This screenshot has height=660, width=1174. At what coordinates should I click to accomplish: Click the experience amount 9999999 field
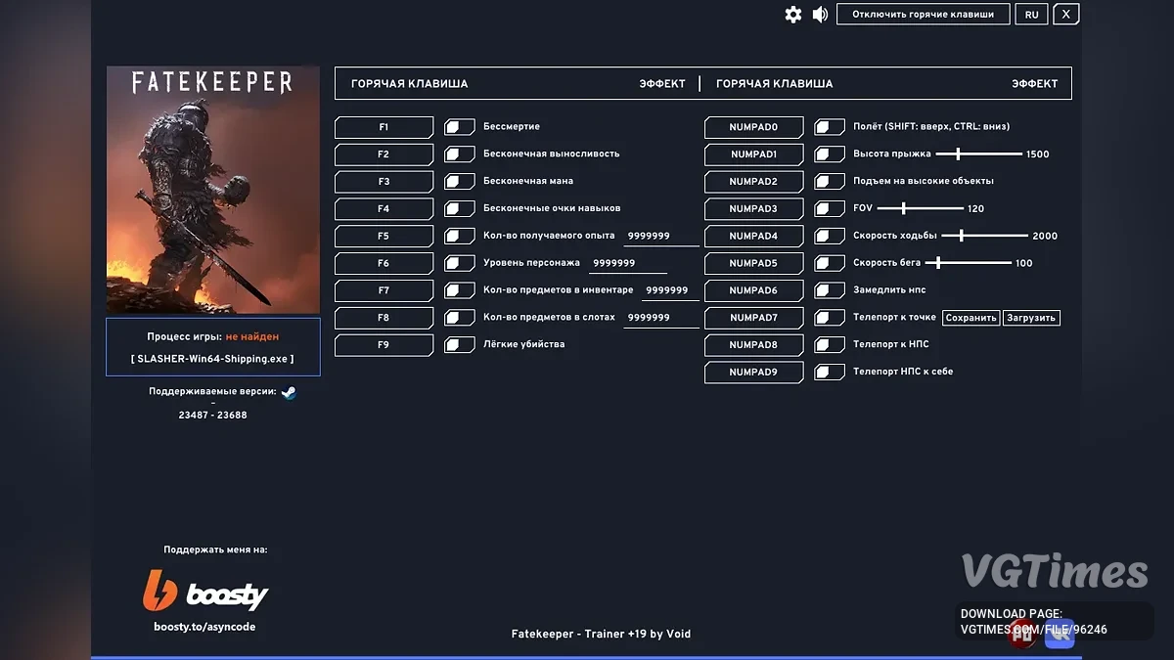(x=661, y=237)
